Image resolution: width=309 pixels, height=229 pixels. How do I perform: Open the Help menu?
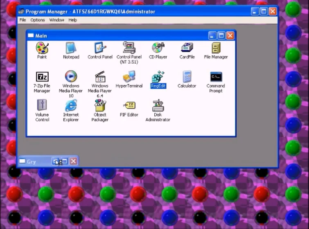(x=72, y=20)
